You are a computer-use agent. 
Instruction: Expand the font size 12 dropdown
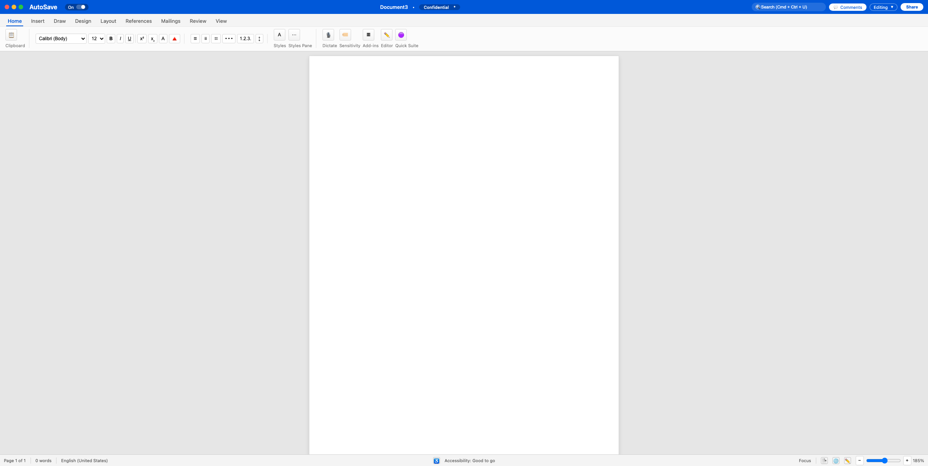coord(97,39)
